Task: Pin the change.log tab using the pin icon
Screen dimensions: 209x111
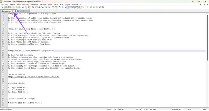Action: (x=13, y=11)
